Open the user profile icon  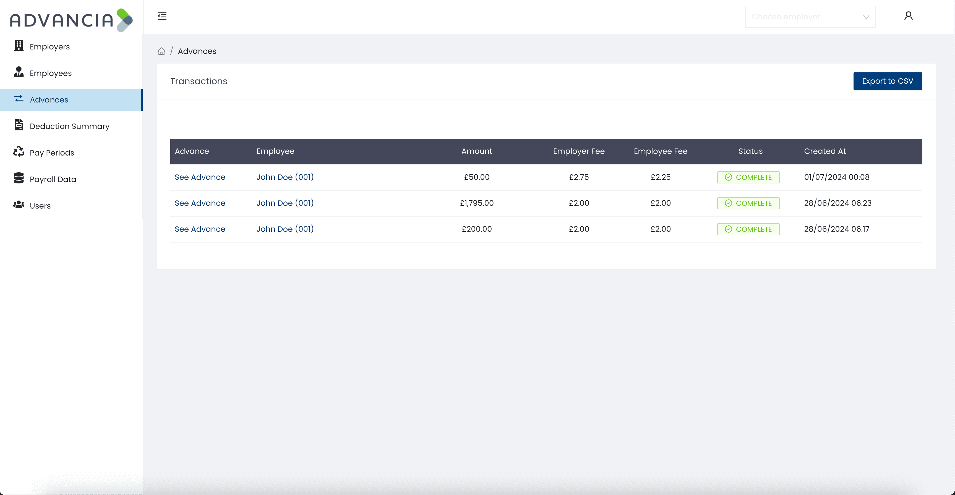click(x=908, y=16)
